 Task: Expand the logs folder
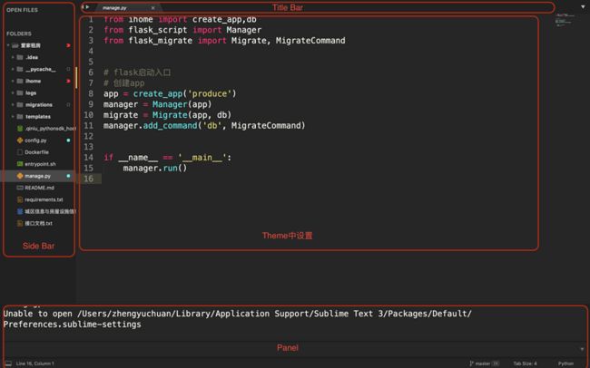point(13,92)
